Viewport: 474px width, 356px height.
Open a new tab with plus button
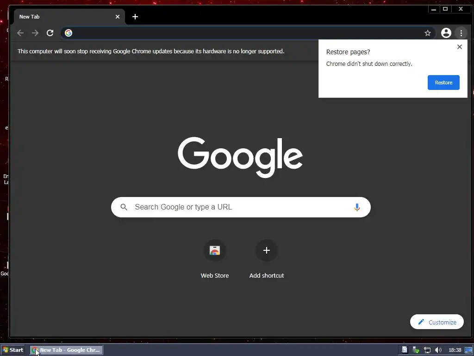click(135, 17)
